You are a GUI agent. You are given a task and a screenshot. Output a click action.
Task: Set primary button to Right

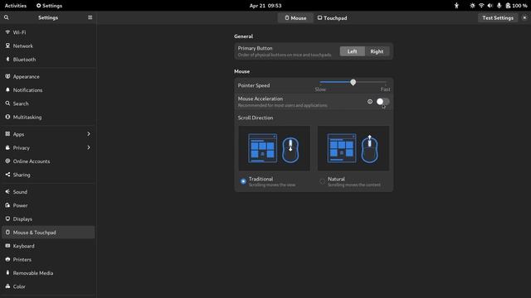pyautogui.click(x=377, y=51)
